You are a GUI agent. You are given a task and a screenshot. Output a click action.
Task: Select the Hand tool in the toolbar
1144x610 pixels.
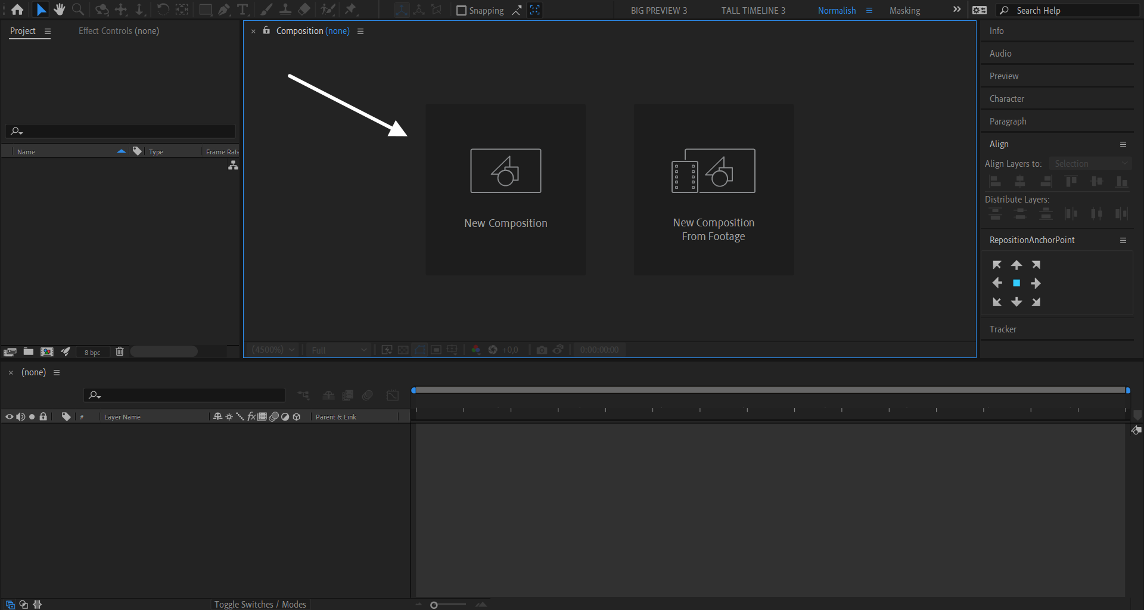point(59,10)
